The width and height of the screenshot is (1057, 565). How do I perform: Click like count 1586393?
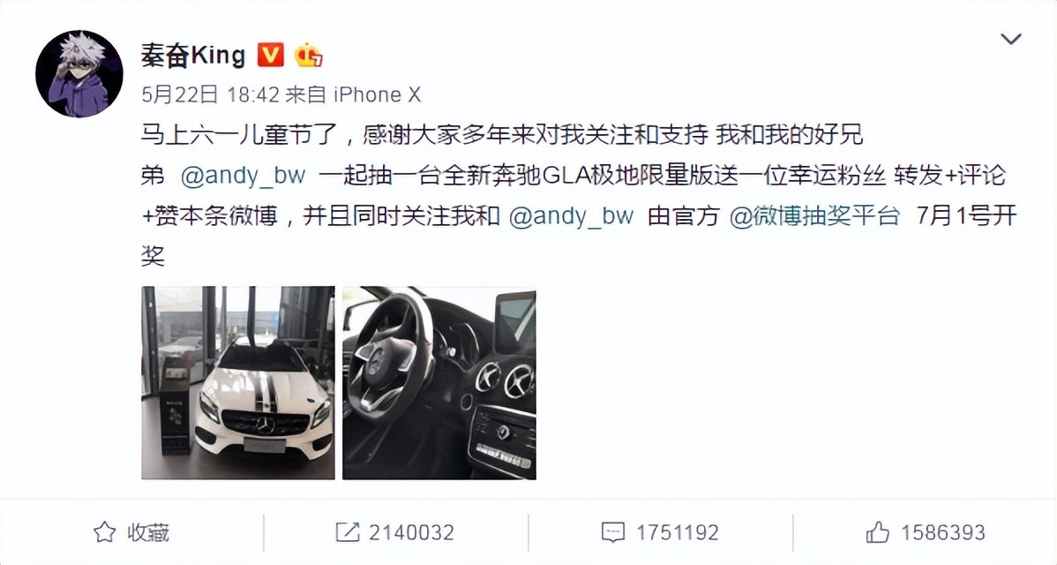point(943,532)
